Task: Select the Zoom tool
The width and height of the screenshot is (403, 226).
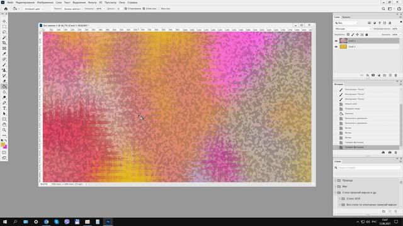Action: tap(4, 130)
